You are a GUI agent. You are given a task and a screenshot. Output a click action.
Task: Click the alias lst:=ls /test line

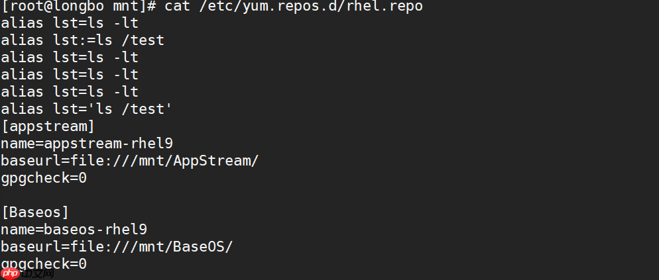coord(82,40)
